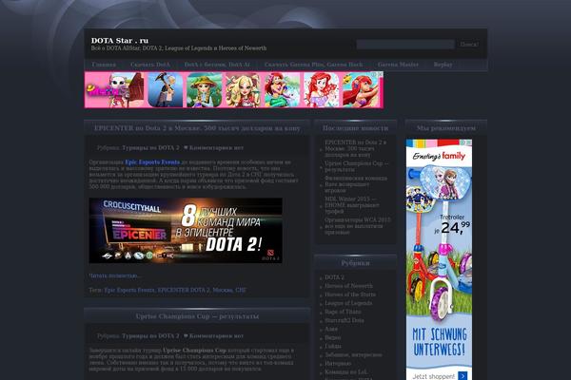Screen dimensions: 571x380
Task: Open the Heroes of Newerth rubric
Action: coord(348,286)
